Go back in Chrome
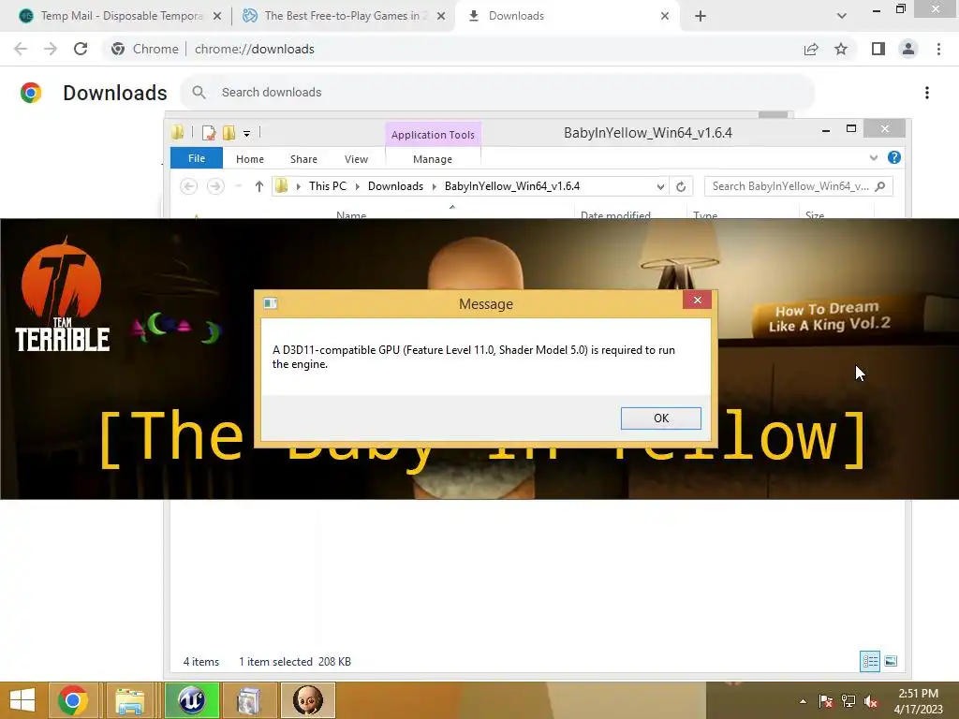This screenshot has width=959, height=719. click(21, 49)
